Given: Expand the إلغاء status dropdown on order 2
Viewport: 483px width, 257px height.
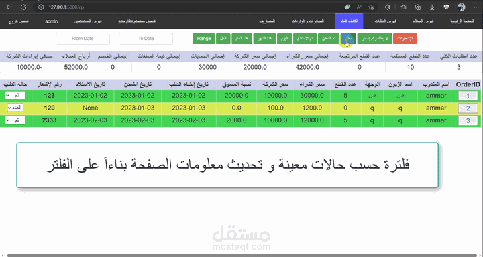Looking at the screenshot, I should [x=15, y=108].
